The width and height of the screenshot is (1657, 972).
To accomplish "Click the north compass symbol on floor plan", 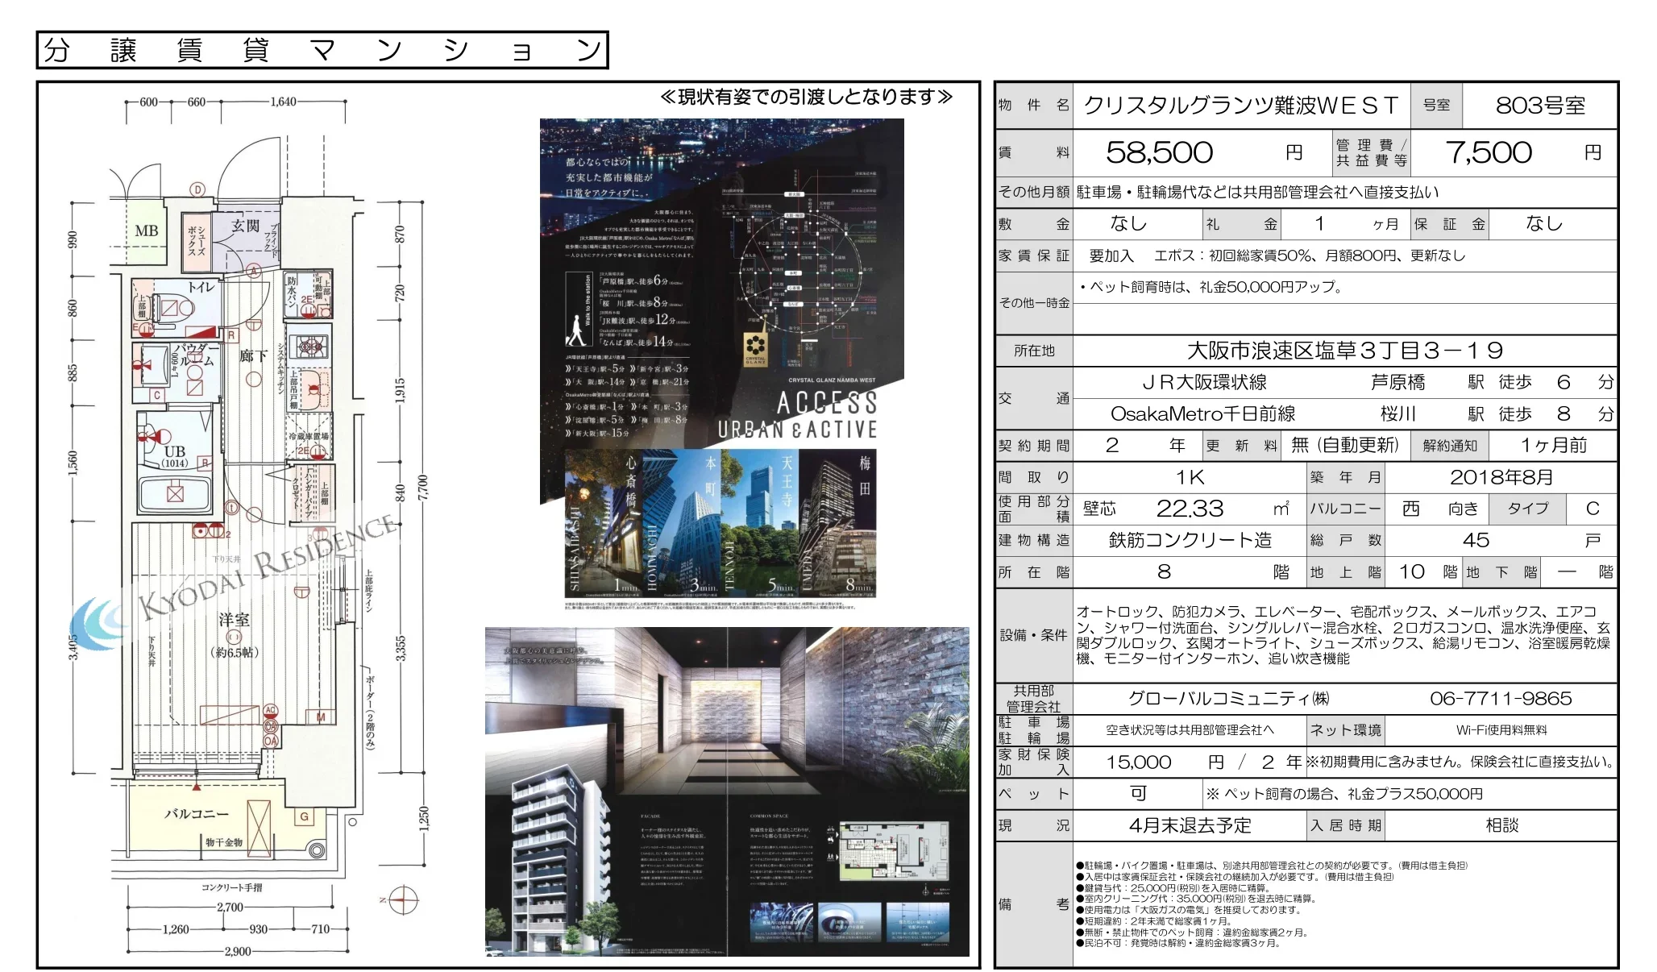I will point(404,899).
